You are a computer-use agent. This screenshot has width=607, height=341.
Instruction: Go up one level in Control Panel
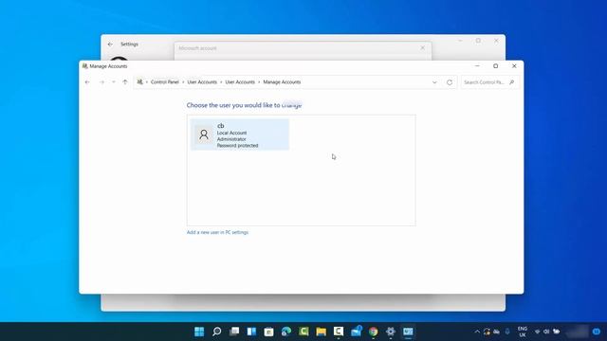tap(125, 82)
